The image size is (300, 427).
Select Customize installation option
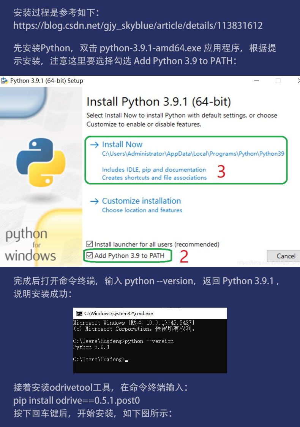point(141,201)
